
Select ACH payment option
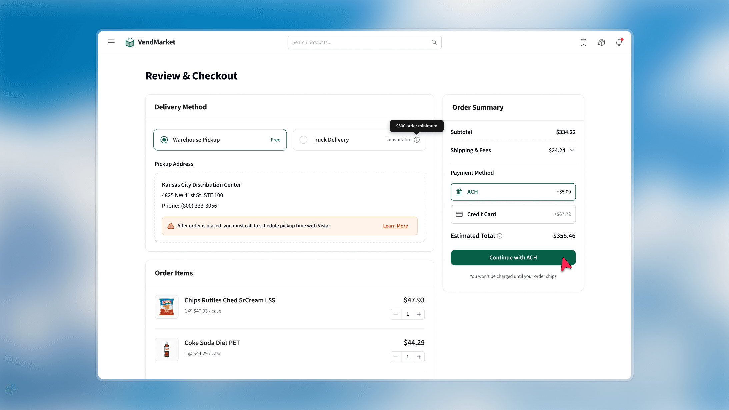click(x=513, y=192)
